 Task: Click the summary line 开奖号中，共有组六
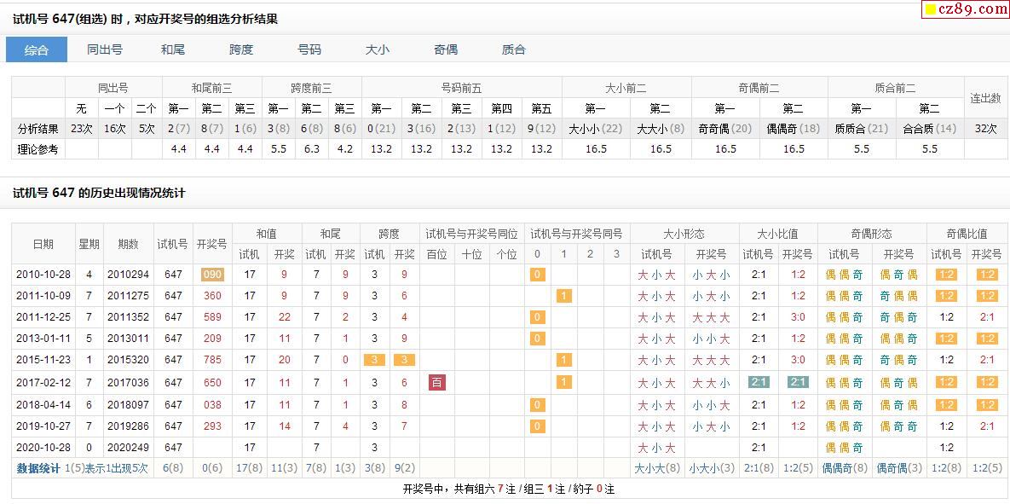point(508,490)
